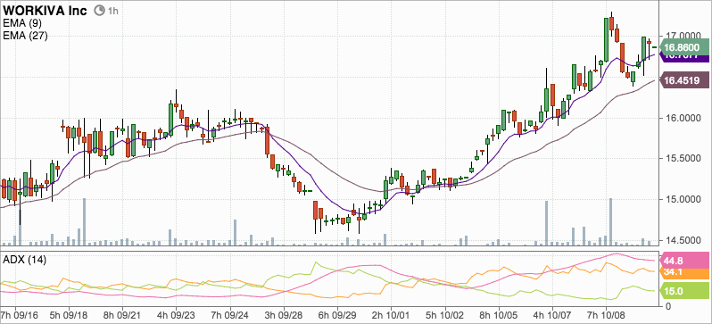Image resolution: width=712 pixels, height=324 pixels.
Task: Click the 7h 10/08 time axis label
Action: pos(606,314)
